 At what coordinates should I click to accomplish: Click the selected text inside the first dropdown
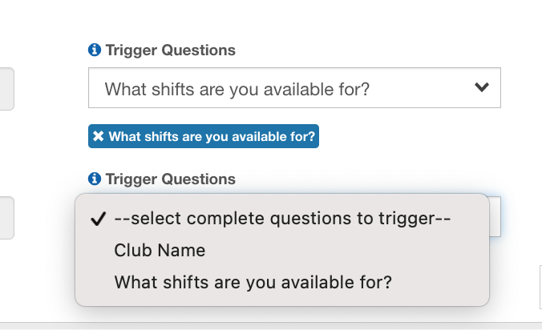tap(237, 88)
